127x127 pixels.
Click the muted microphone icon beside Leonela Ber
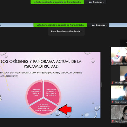pos(113,63)
